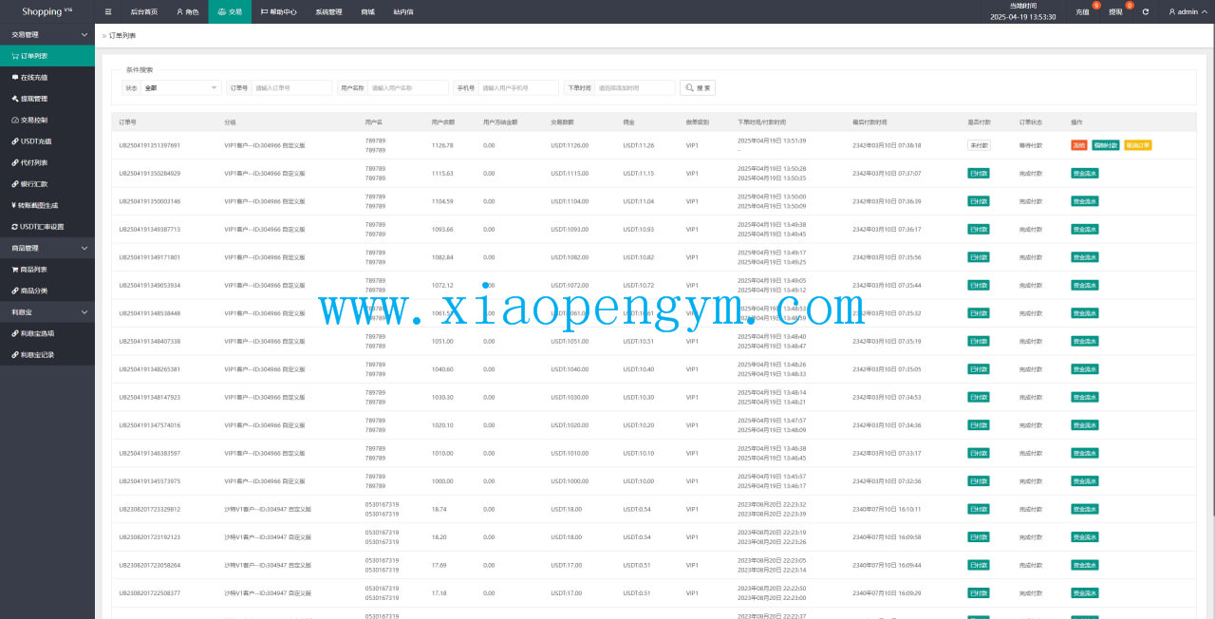Screen dimensions: 1215x619
Task: Open 交易控制 in the sidebar
Action: pyautogui.click(x=47, y=120)
